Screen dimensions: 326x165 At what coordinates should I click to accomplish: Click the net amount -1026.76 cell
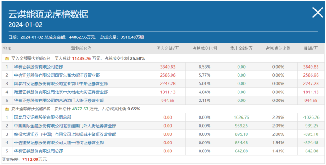311,118
